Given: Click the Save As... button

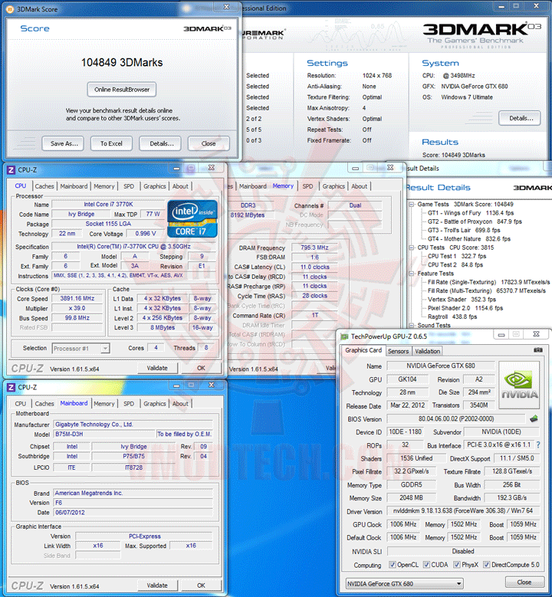Looking at the screenshot, I should (x=63, y=143).
